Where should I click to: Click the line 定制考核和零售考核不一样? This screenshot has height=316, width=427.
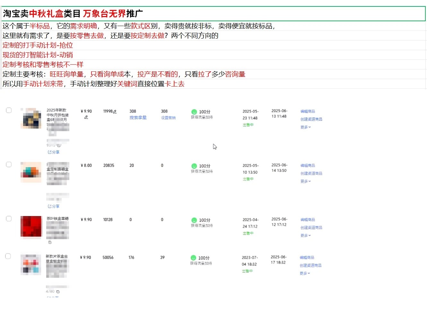click(43, 65)
